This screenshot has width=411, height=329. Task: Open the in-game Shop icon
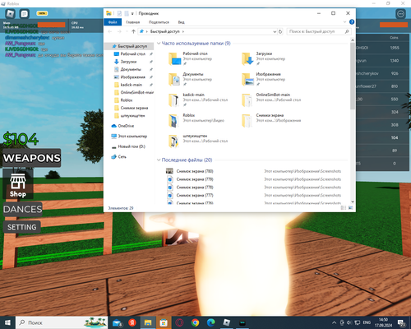18,185
